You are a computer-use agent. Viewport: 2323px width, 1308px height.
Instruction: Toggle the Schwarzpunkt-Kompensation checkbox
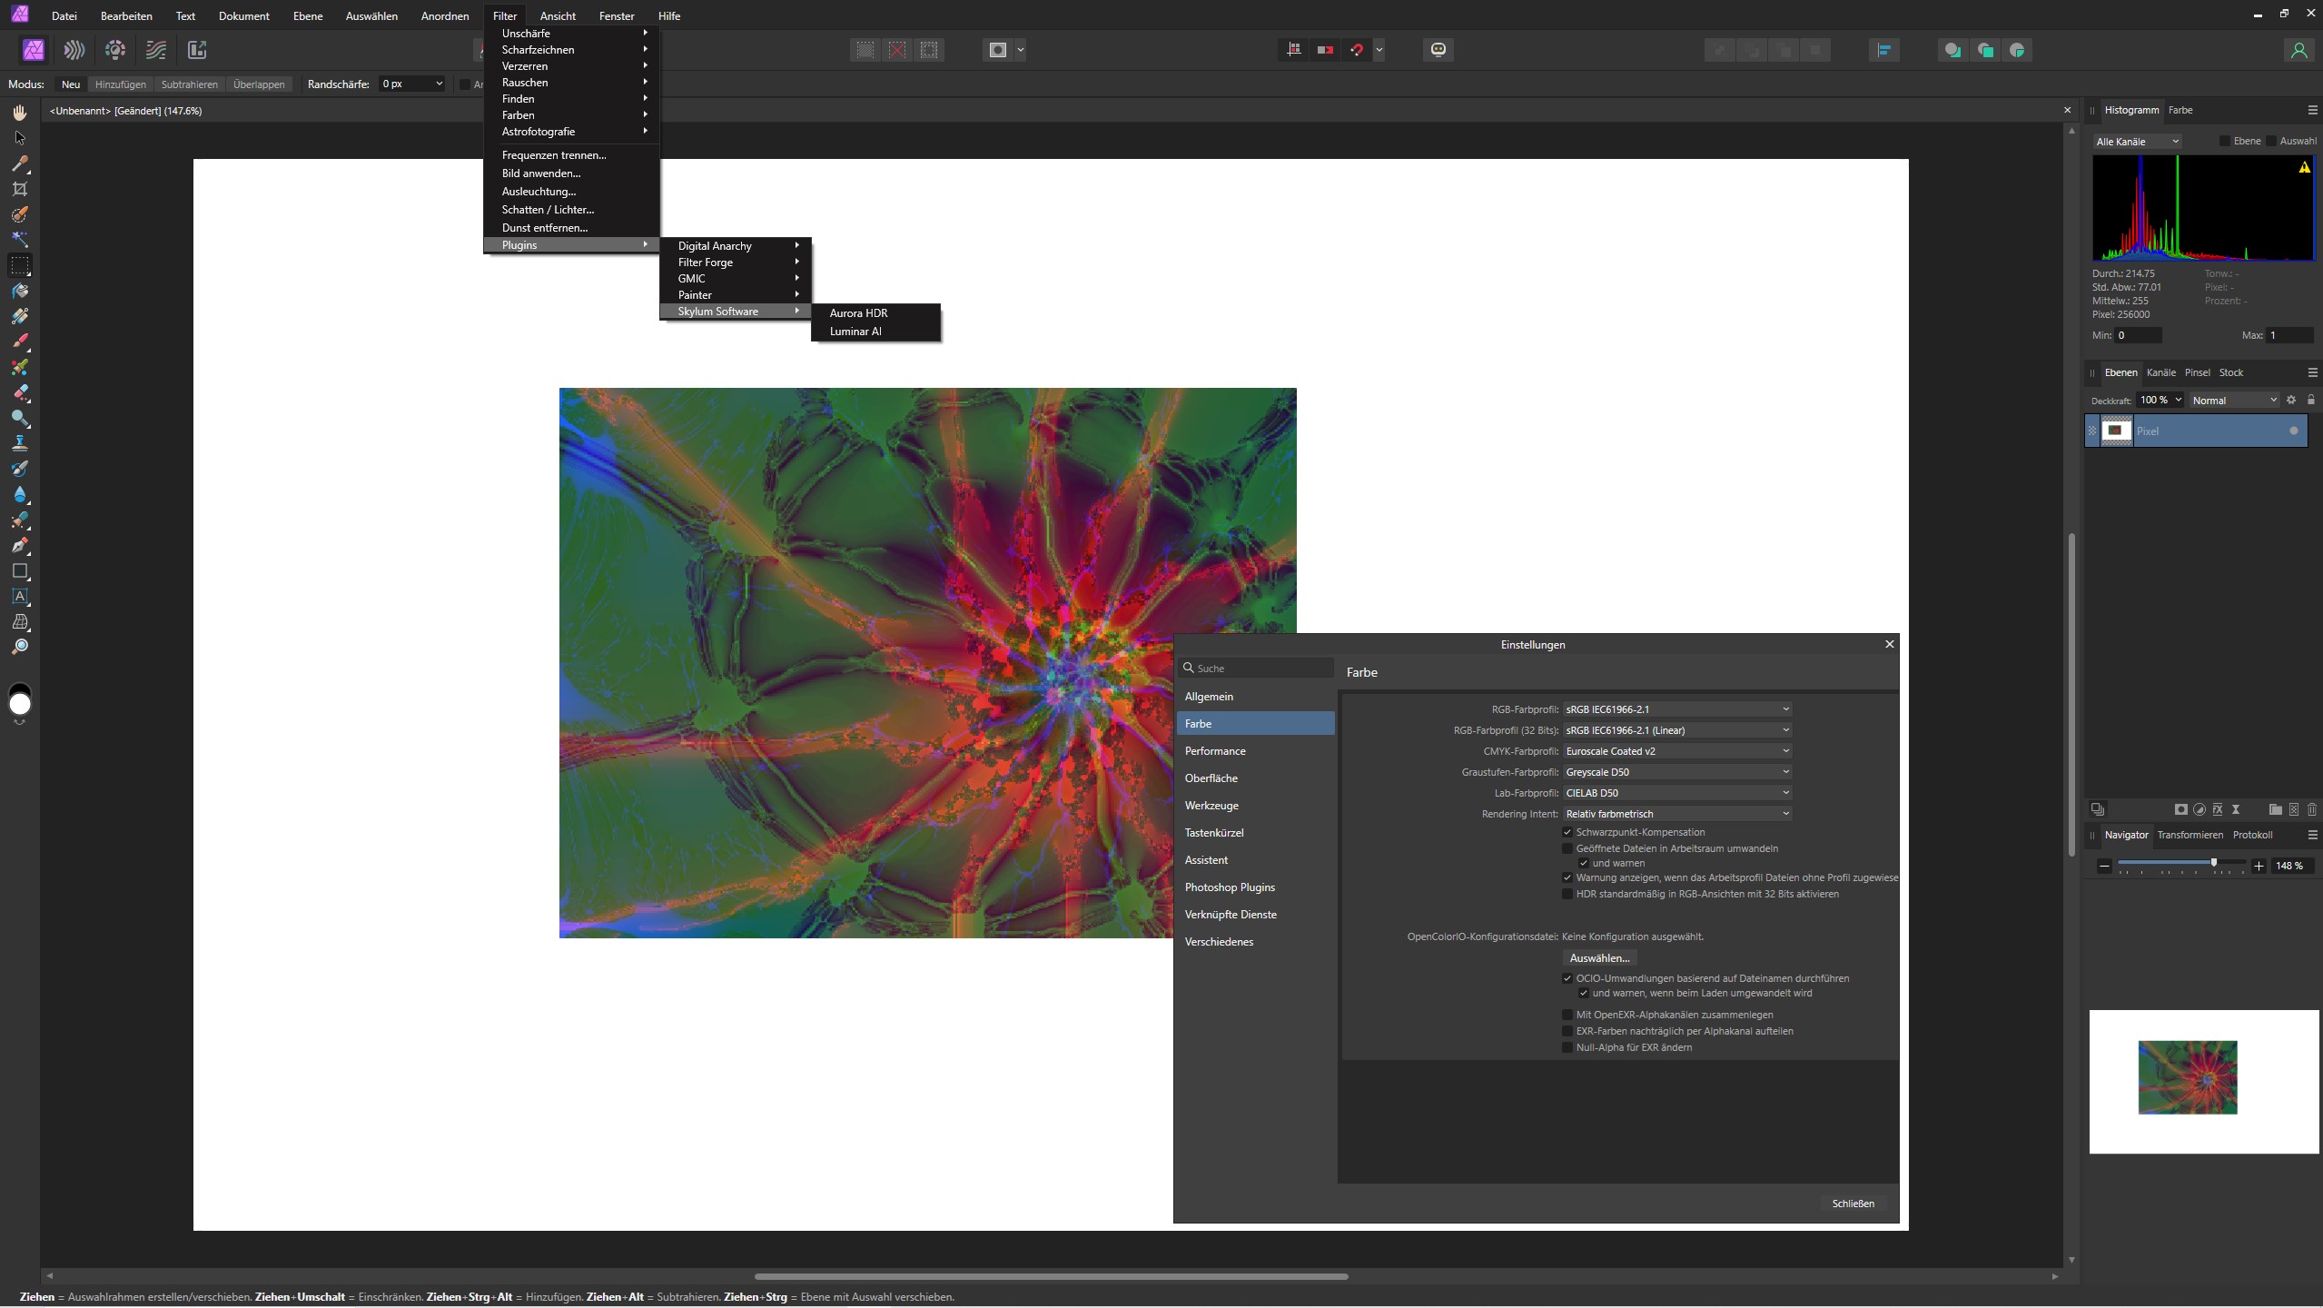pos(1567,832)
